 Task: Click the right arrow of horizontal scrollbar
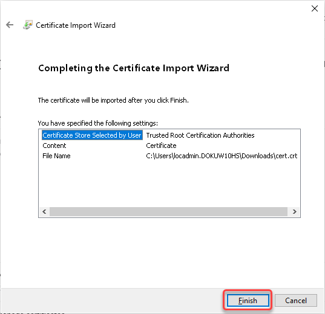[x=294, y=211]
